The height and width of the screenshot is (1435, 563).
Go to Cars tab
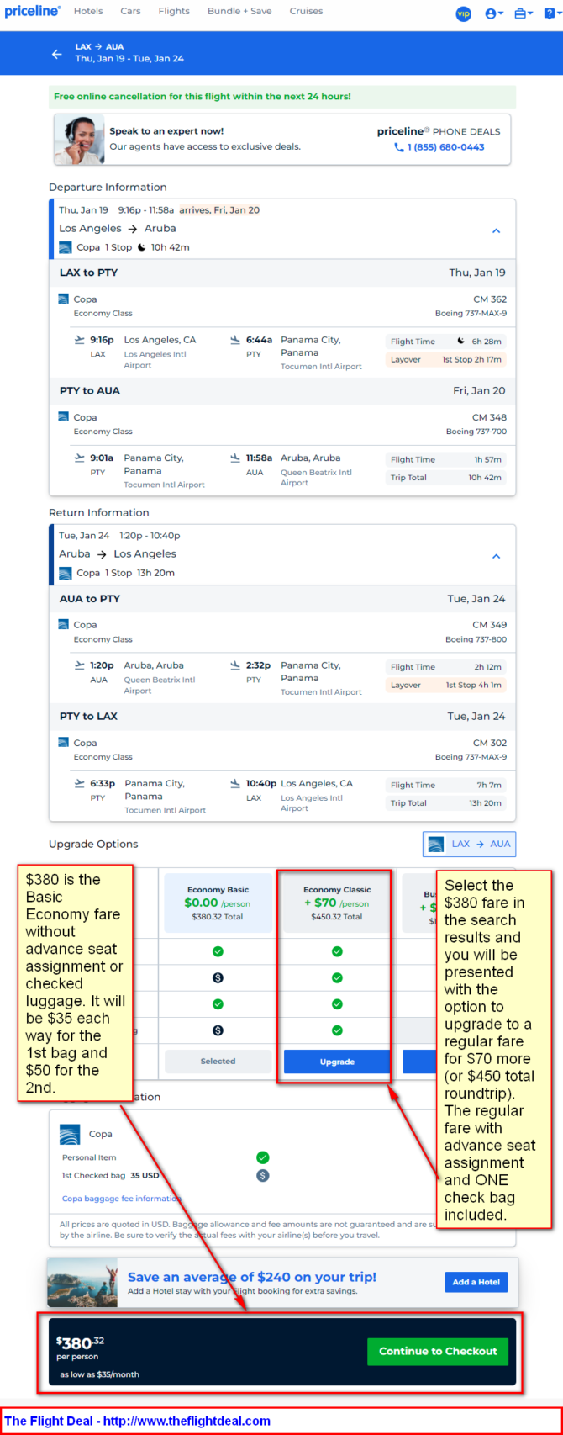[x=130, y=12]
